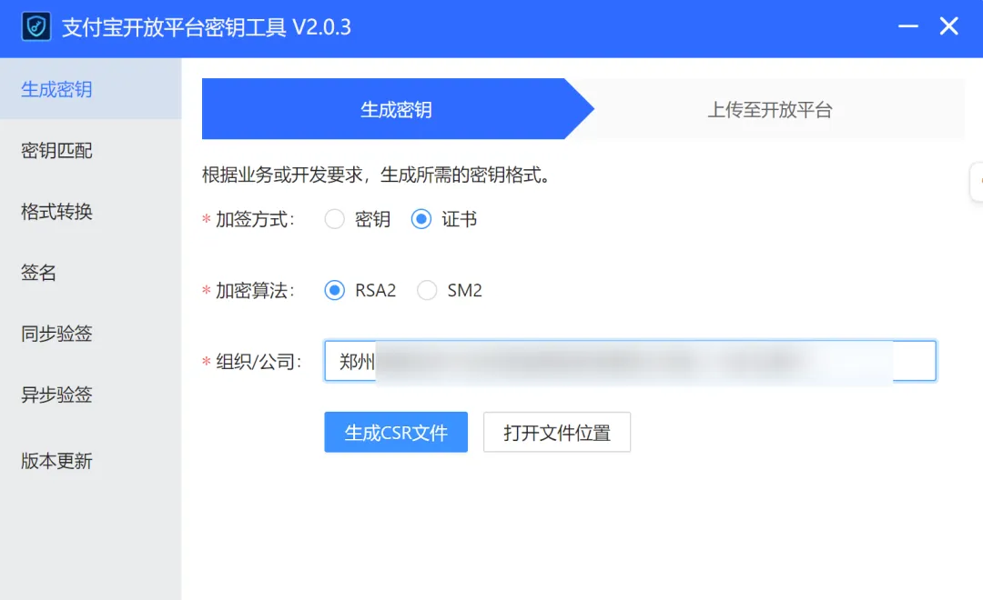Select RSA2 encryption algorithm
The height and width of the screenshot is (600, 983).
(335, 291)
